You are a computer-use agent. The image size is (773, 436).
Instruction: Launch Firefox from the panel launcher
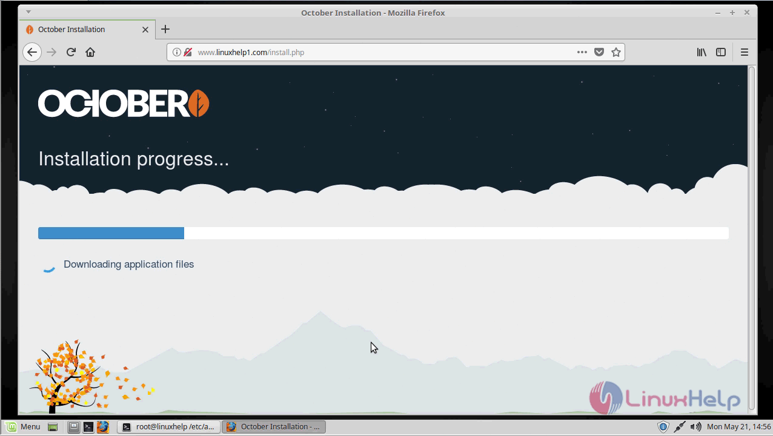[102, 427]
